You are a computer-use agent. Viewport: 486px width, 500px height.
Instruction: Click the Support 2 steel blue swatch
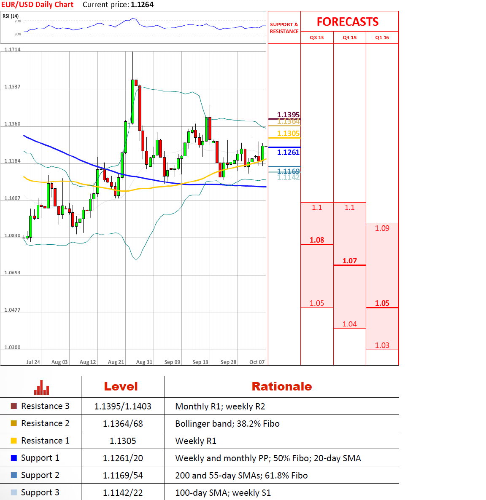click(x=14, y=475)
